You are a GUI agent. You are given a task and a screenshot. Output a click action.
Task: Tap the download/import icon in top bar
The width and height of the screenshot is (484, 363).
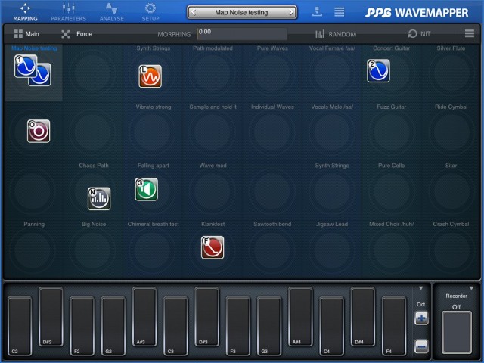316,11
